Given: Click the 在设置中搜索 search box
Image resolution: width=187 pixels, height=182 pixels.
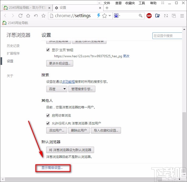Looking at the screenshot, I should pos(167,36).
